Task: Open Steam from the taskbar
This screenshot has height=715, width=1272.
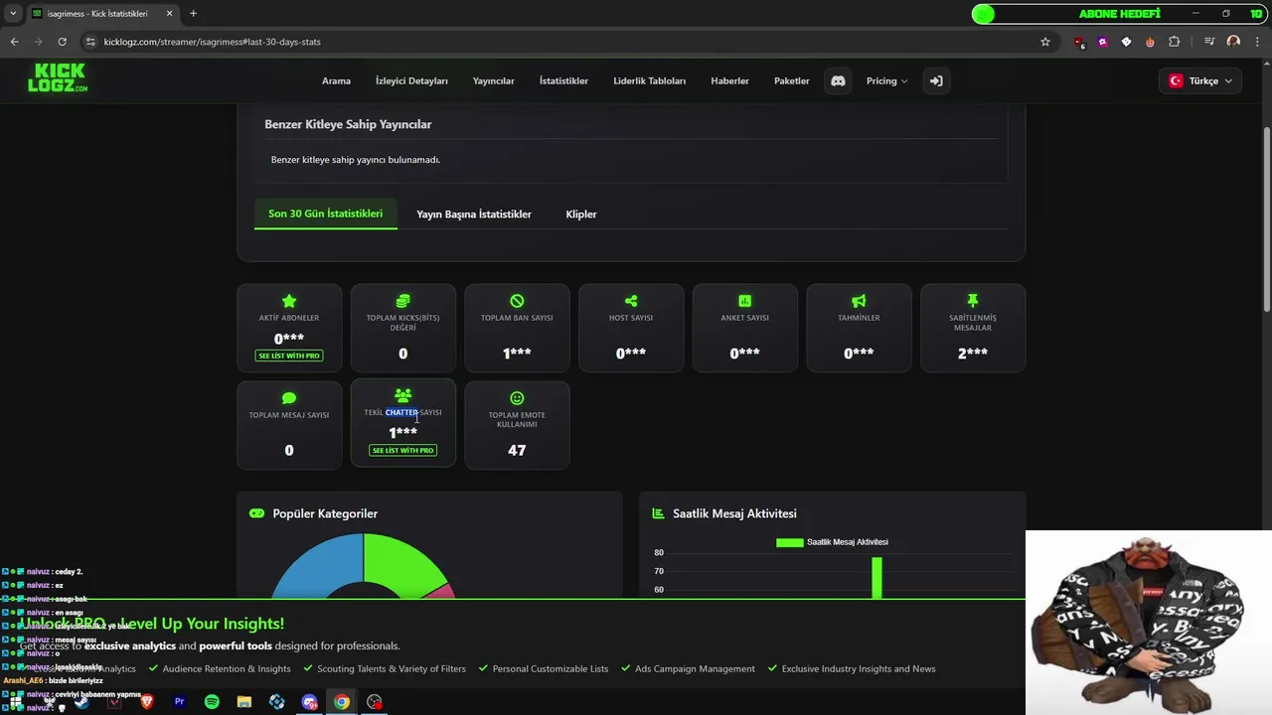Action: coord(82,702)
